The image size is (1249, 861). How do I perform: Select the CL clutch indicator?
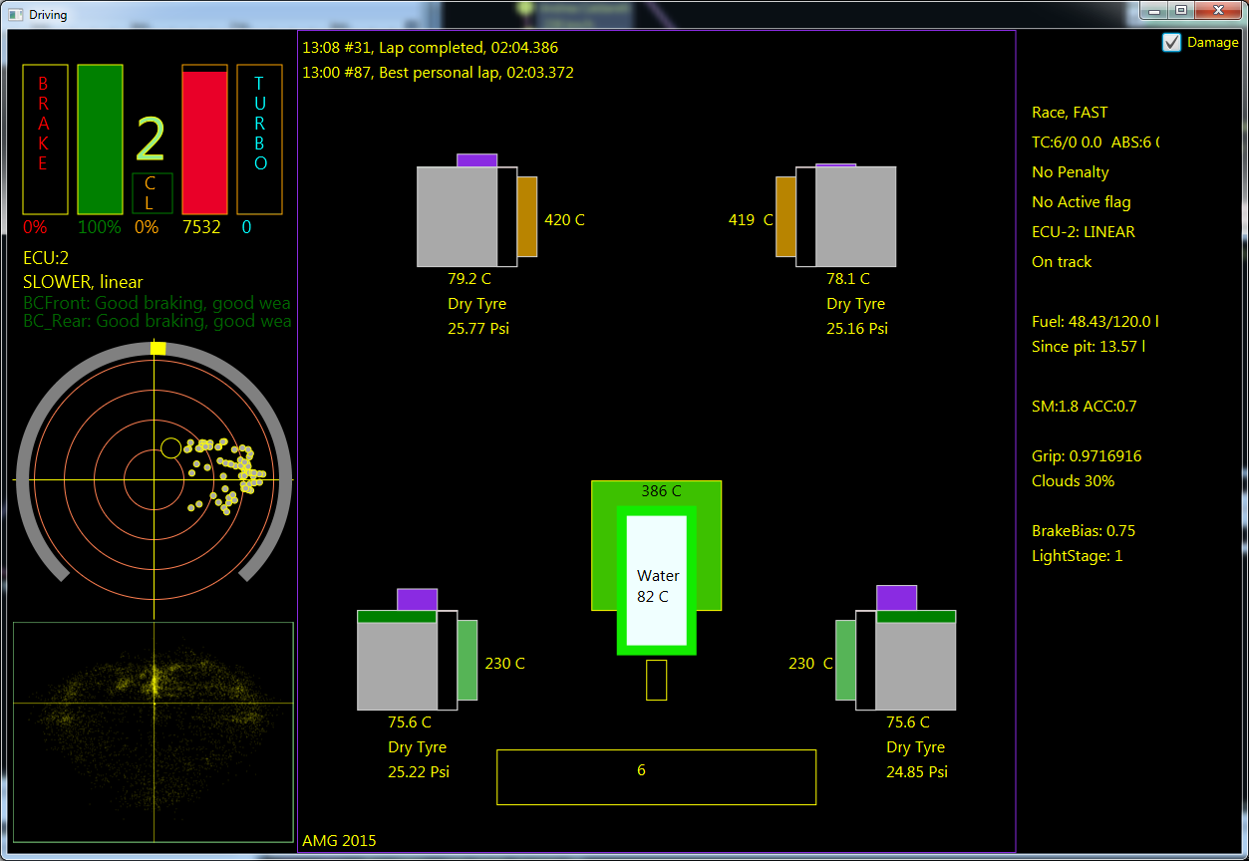[152, 193]
